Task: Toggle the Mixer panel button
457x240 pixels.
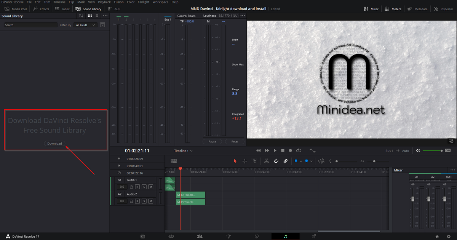Action: (x=371, y=9)
